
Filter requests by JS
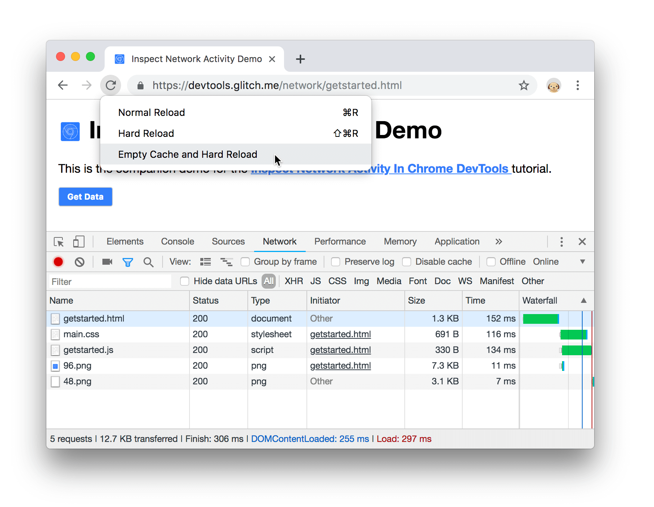click(x=315, y=281)
